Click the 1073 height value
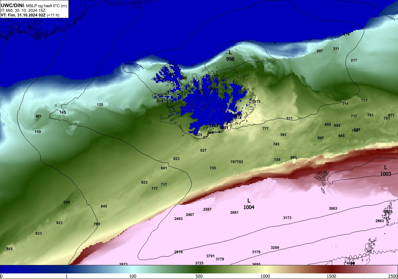The height and width of the screenshot is (279, 398). [256, 102]
